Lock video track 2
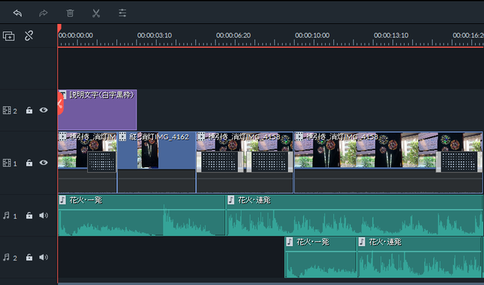The height and width of the screenshot is (285, 484). pyautogui.click(x=29, y=110)
